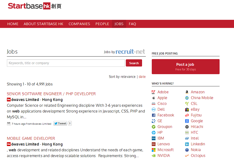Click the HP logo icon
The height and width of the screenshot is (159, 234).
[x=153, y=132]
